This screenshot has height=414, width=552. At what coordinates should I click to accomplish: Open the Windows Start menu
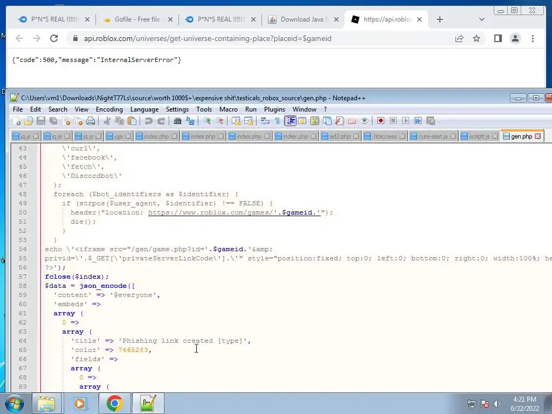click(14, 404)
